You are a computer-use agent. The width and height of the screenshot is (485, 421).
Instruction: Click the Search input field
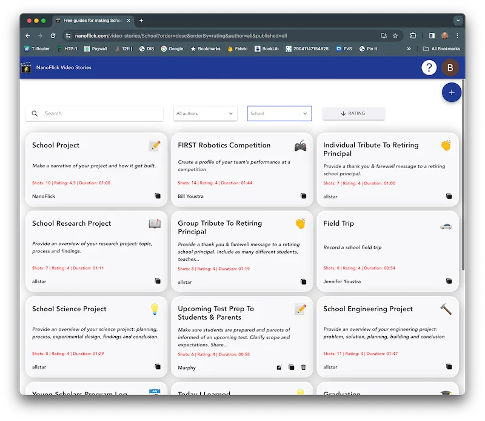[x=94, y=113]
